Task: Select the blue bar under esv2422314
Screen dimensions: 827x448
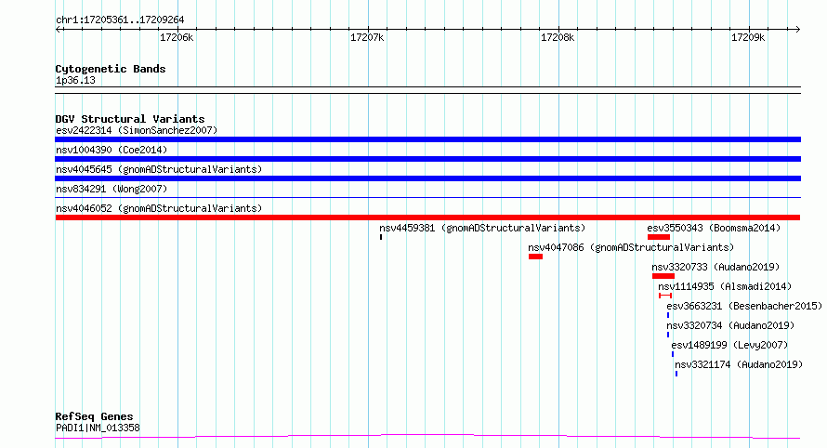Action: [427, 139]
